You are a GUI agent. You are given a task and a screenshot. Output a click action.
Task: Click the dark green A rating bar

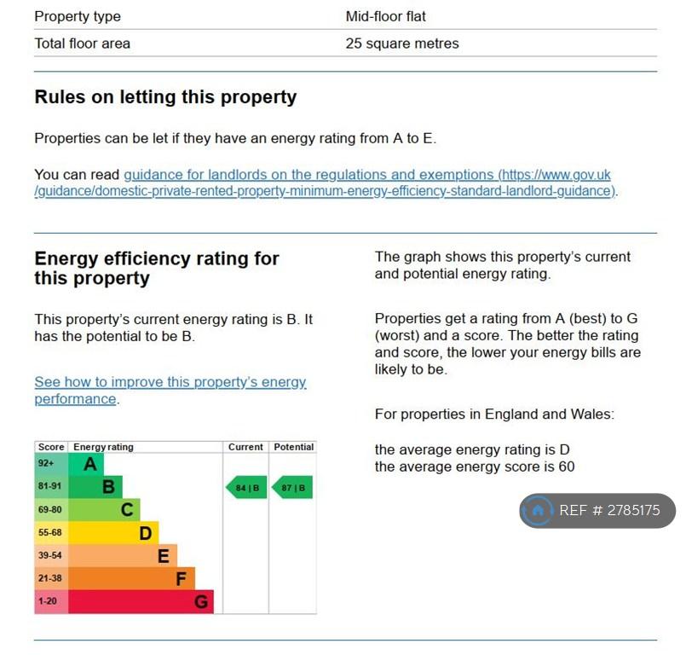click(86, 464)
